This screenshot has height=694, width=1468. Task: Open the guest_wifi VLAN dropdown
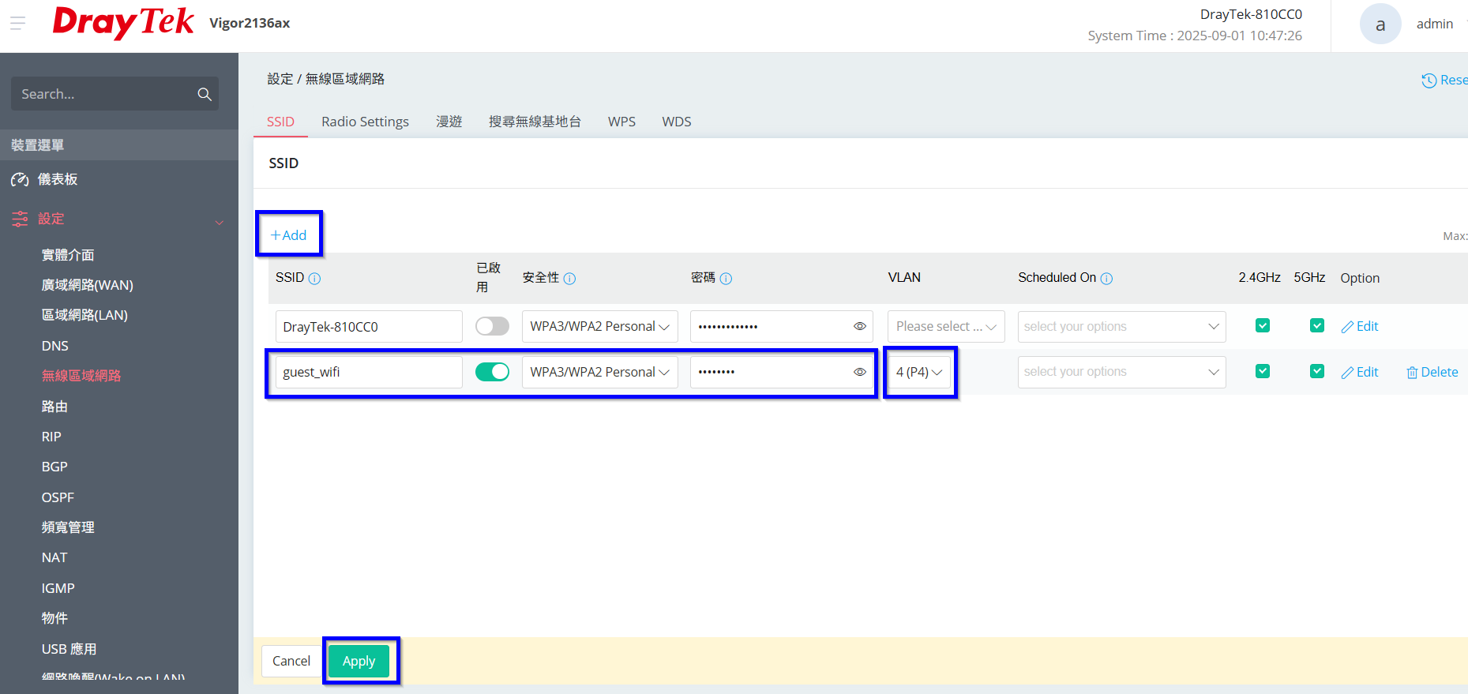click(x=918, y=372)
